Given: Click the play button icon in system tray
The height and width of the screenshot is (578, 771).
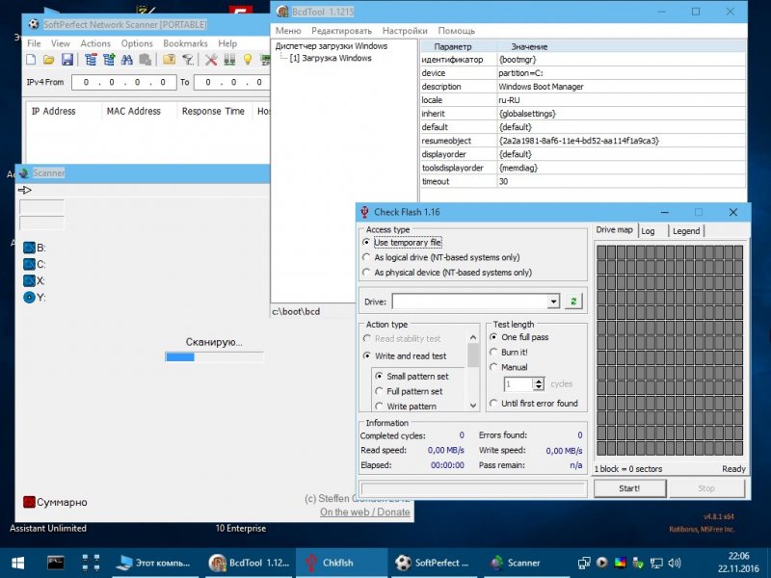Looking at the screenshot, I should [x=601, y=563].
